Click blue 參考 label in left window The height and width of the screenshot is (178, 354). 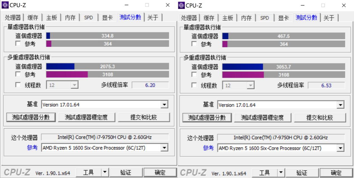33,148
